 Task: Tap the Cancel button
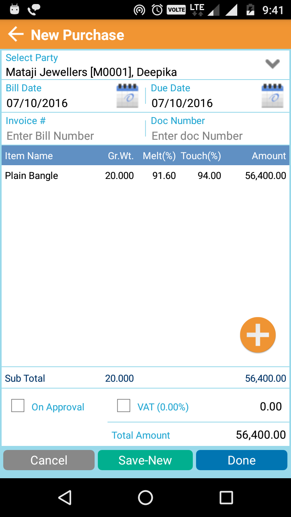(49, 460)
